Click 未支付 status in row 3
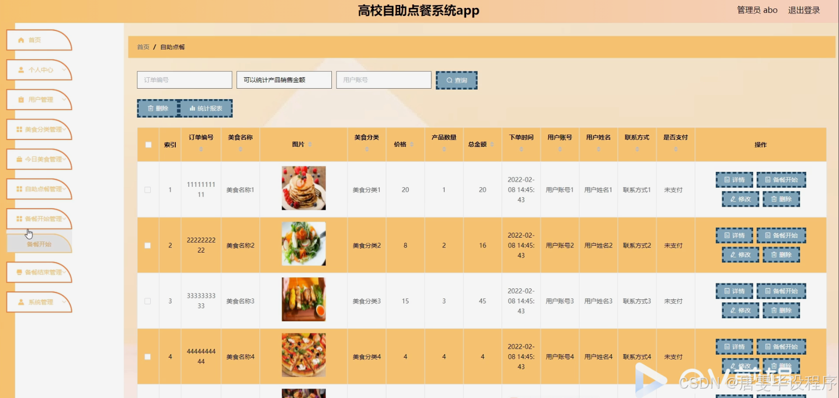Viewport: 839px width, 398px height. click(673, 301)
